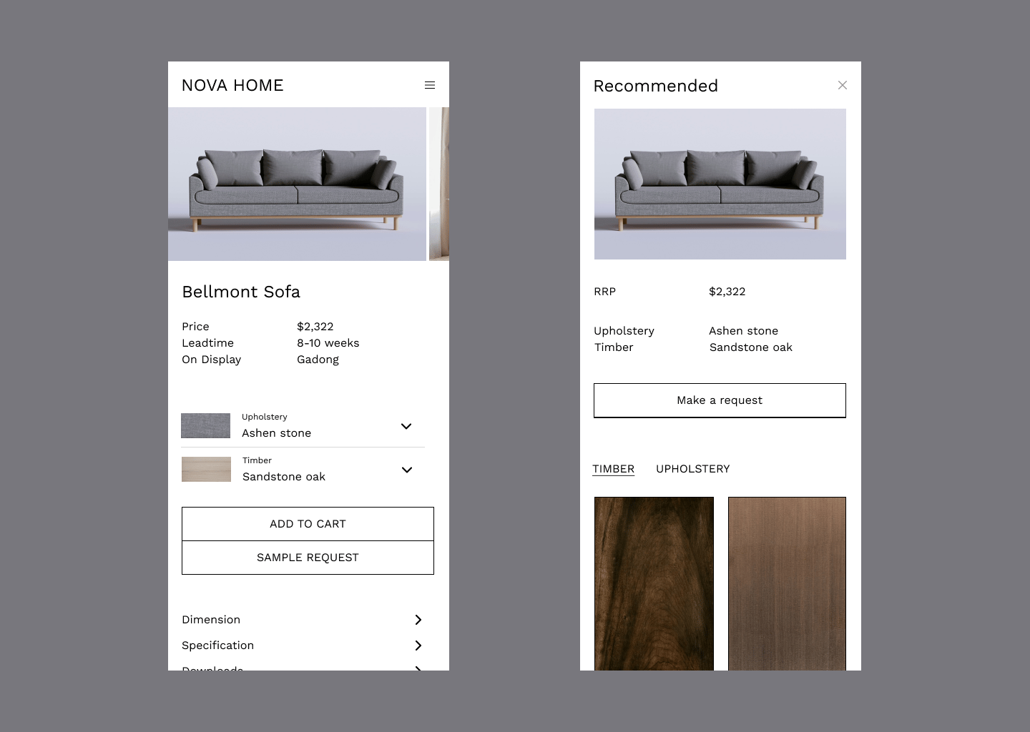Click the Leadtime label

click(x=208, y=343)
